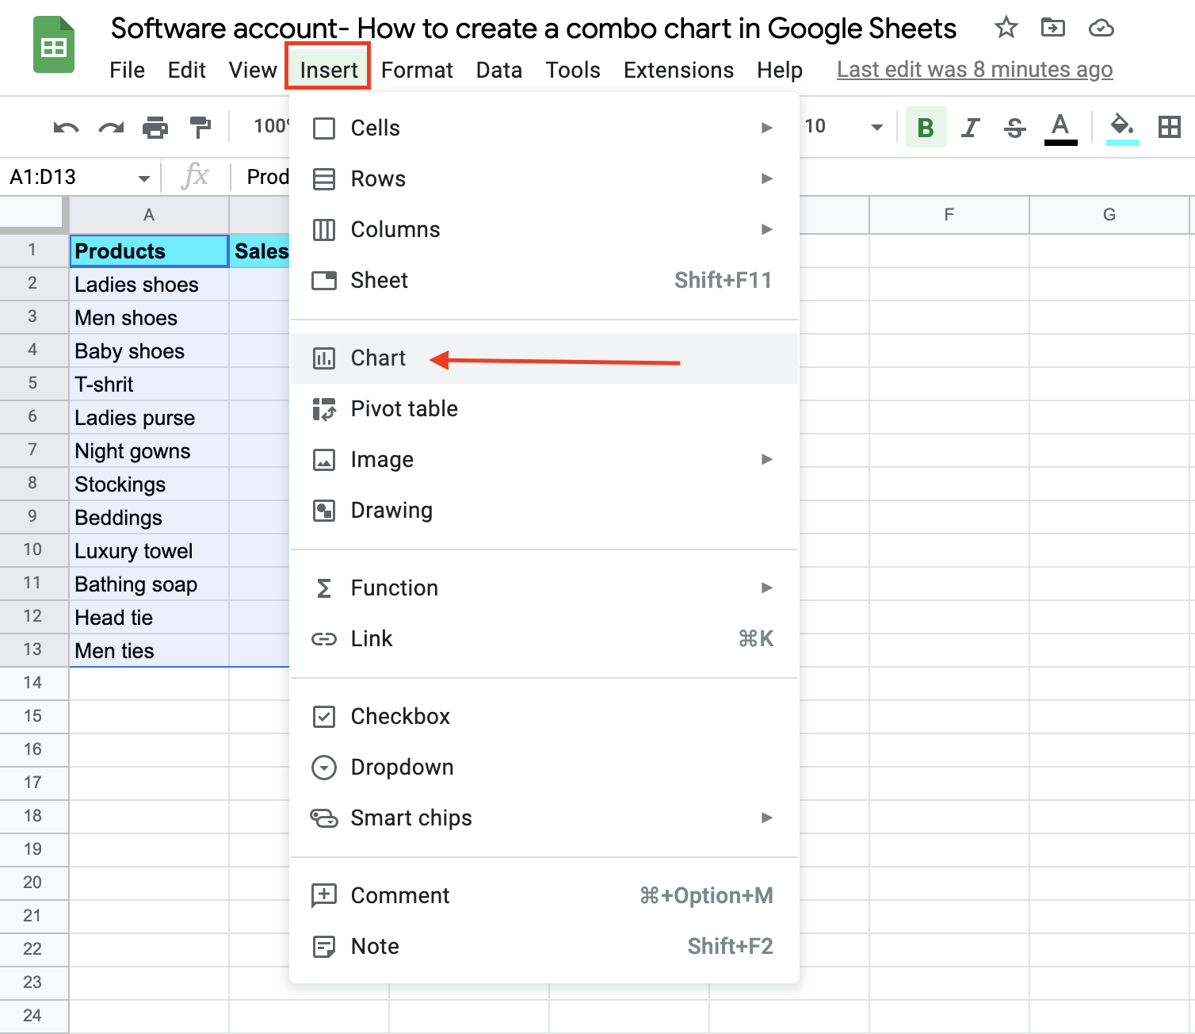Activate the paint format tool
Screen dimensions: 1195x1034
[x=200, y=127]
